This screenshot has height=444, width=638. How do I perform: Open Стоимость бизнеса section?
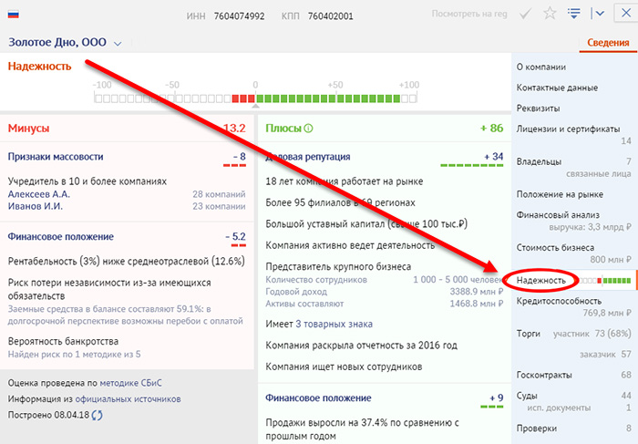pos(555,247)
